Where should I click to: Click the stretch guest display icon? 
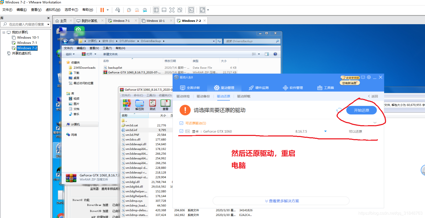coord(202,10)
